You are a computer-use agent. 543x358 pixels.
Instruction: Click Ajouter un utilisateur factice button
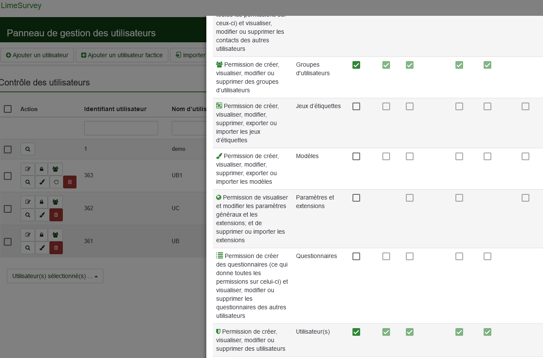(122, 55)
